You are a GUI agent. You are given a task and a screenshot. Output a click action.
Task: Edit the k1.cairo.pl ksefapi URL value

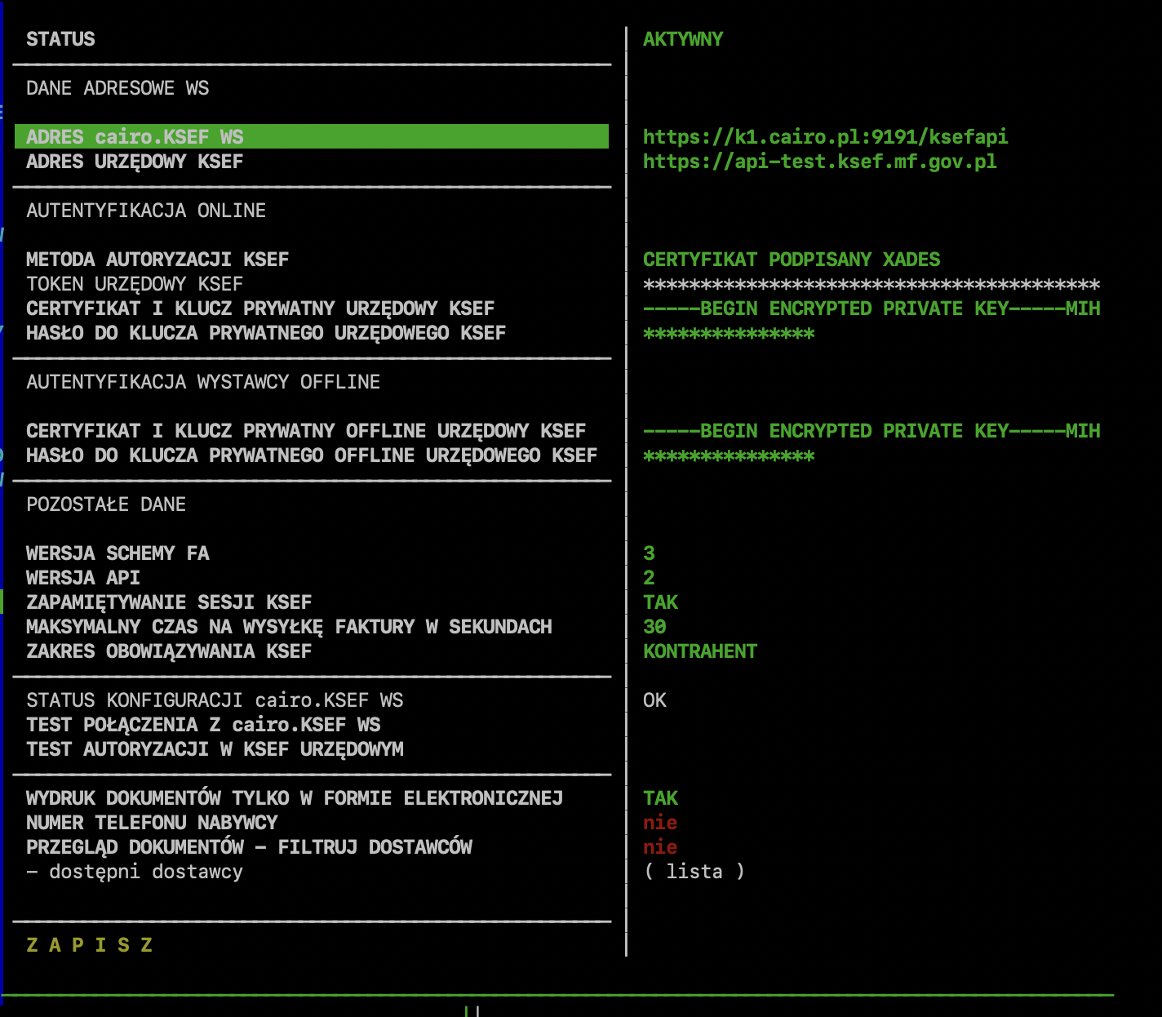pyautogui.click(x=824, y=137)
